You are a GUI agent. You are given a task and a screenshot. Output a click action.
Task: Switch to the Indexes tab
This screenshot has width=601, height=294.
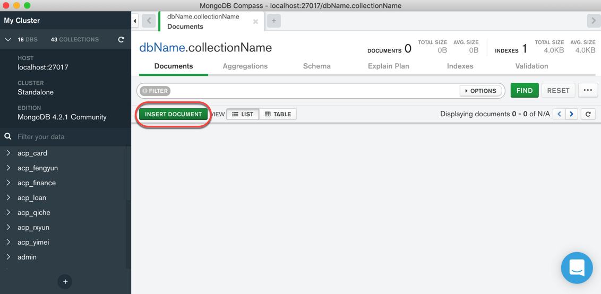[x=460, y=66]
